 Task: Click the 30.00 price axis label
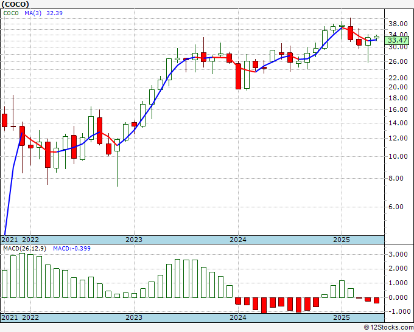tap(398, 47)
